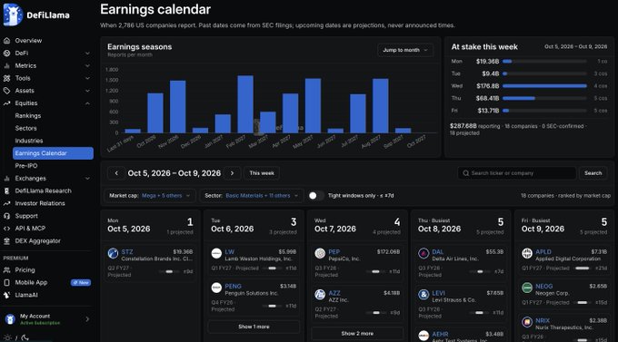Open the Sectors page
Screen dimensions: 618x342
(26, 128)
